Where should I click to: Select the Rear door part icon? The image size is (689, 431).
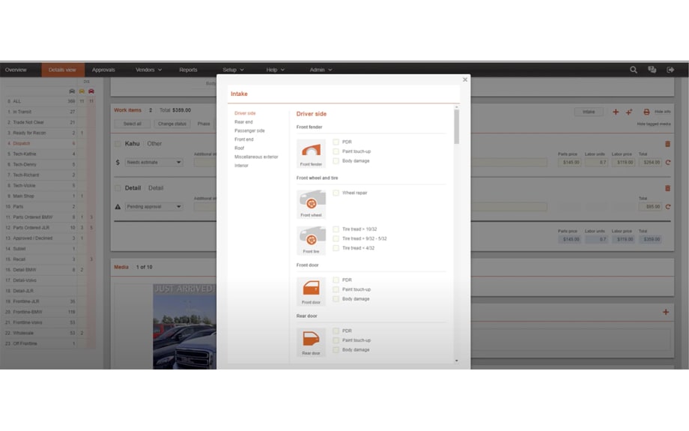pyautogui.click(x=311, y=340)
